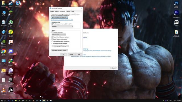Open the Tekken Tag Tournament archive icon
Screen dimensions: 182x102
click(176, 33)
